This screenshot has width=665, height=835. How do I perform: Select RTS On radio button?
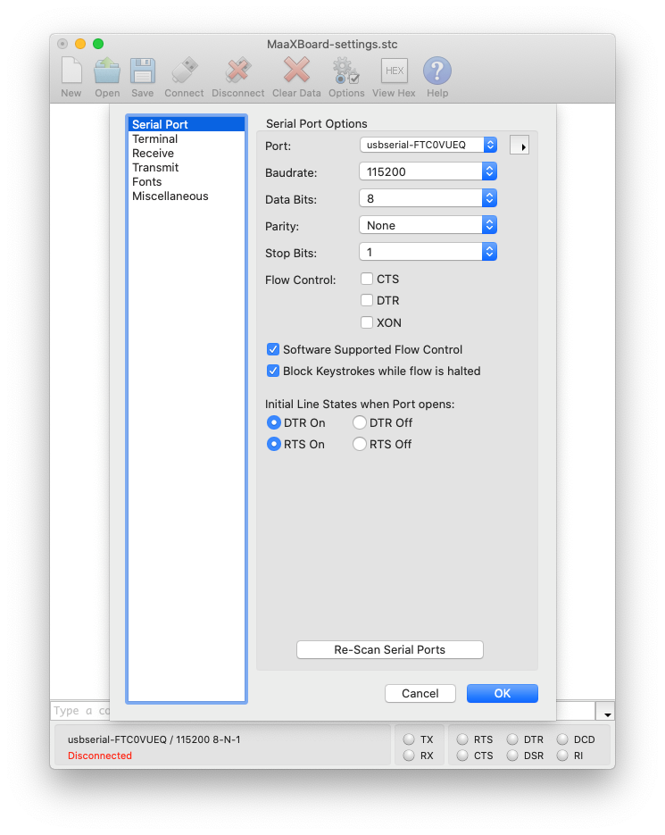point(274,444)
